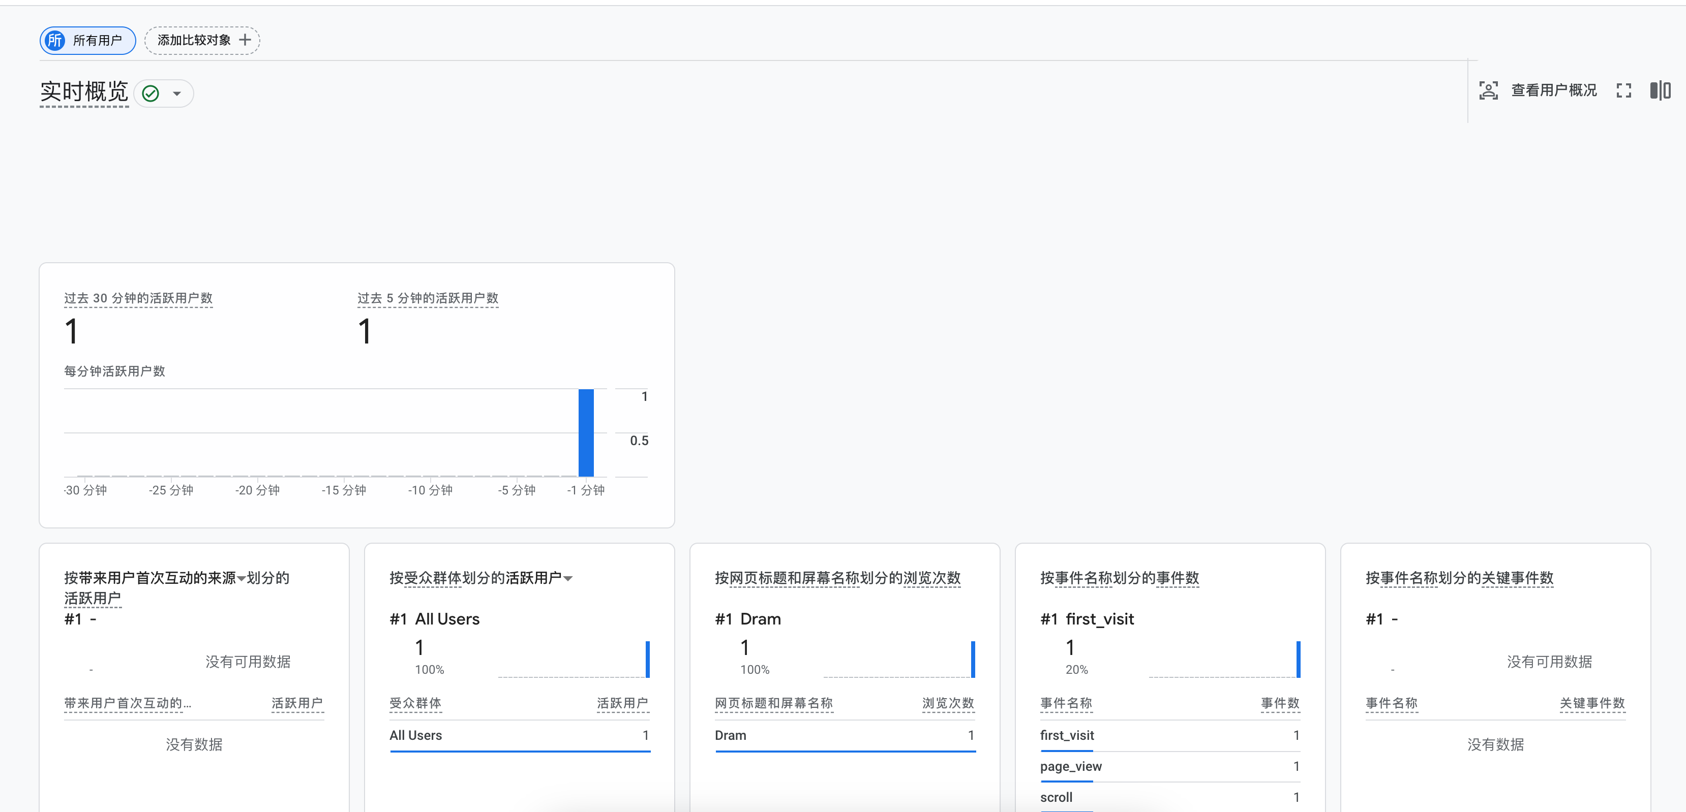Open dropdown arrow beside 实时概览 title
Image resolution: width=1686 pixels, height=812 pixels.
(x=177, y=93)
